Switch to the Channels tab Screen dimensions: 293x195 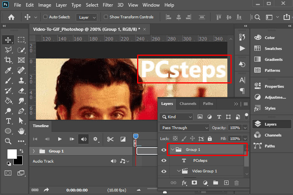(x=188, y=104)
